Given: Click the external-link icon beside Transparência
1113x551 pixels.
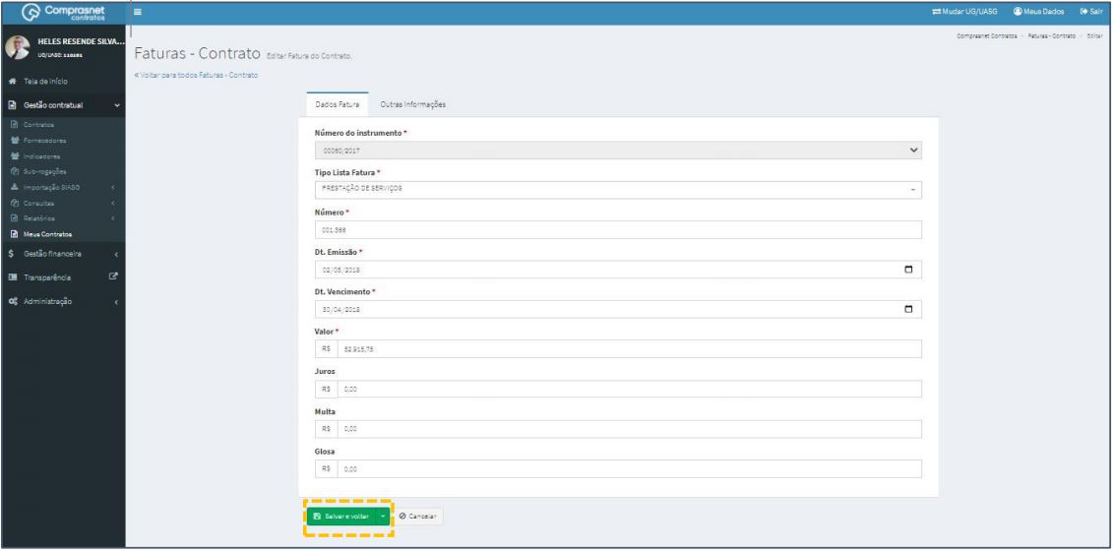Looking at the screenshot, I should 113,276.
